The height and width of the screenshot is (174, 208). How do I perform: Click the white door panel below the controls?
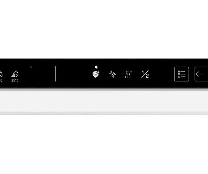[x=104, y=102]
